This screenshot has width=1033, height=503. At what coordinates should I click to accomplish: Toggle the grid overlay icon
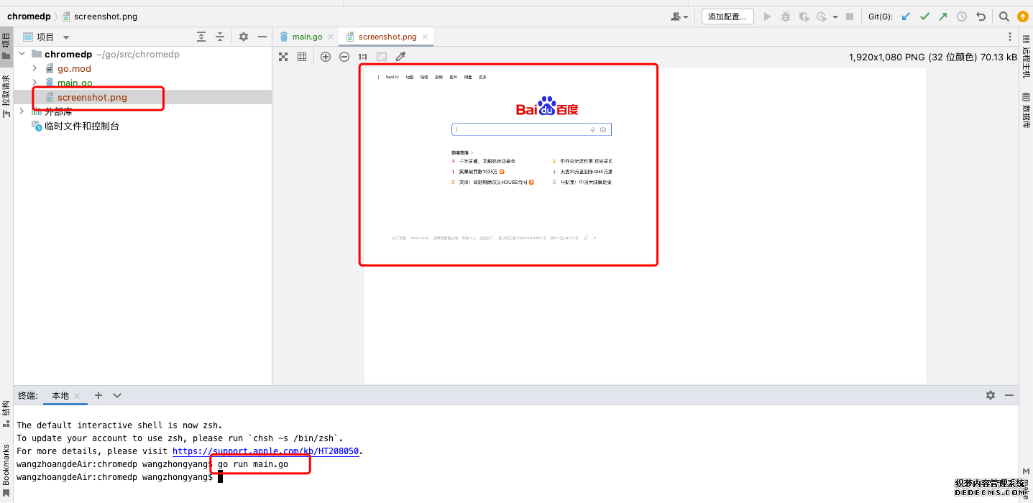[x=302, y=57]
